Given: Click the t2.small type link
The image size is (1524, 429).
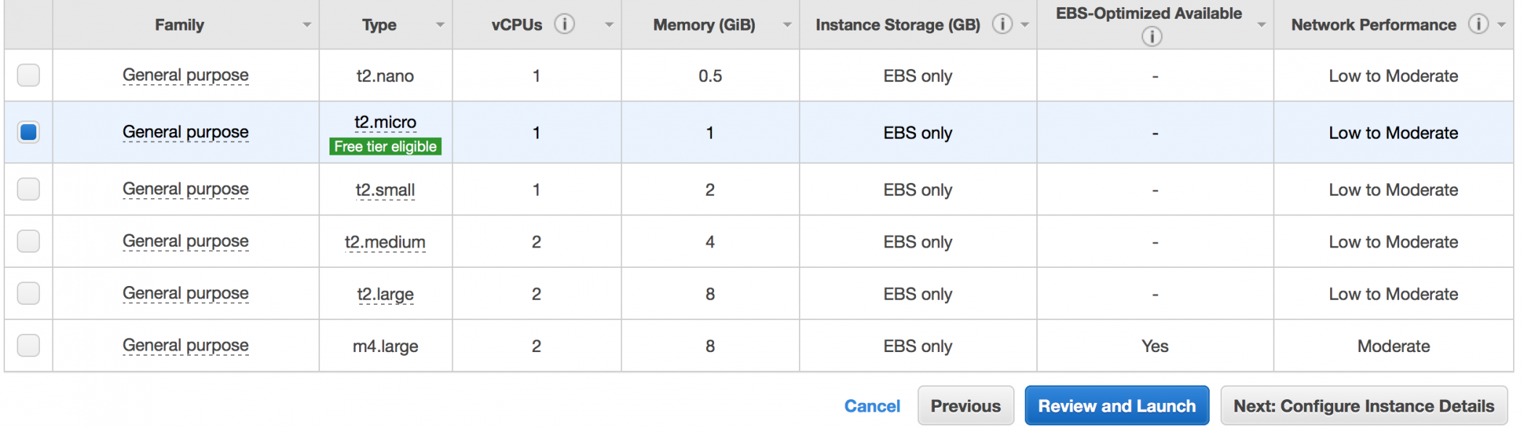Looking at the screenshot, I should [x=385, y=190].
